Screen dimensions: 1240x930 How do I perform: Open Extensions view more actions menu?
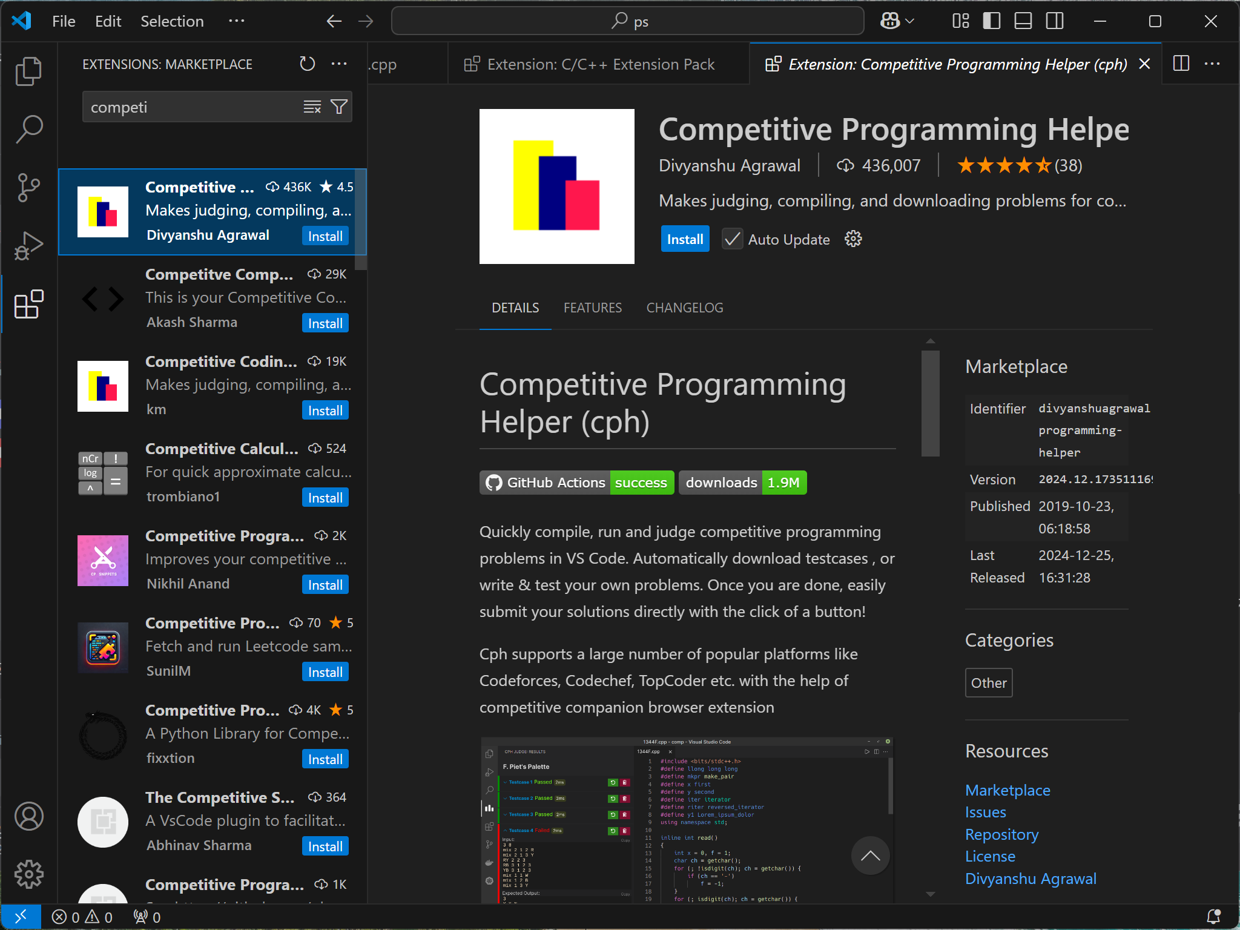(340, 64)
